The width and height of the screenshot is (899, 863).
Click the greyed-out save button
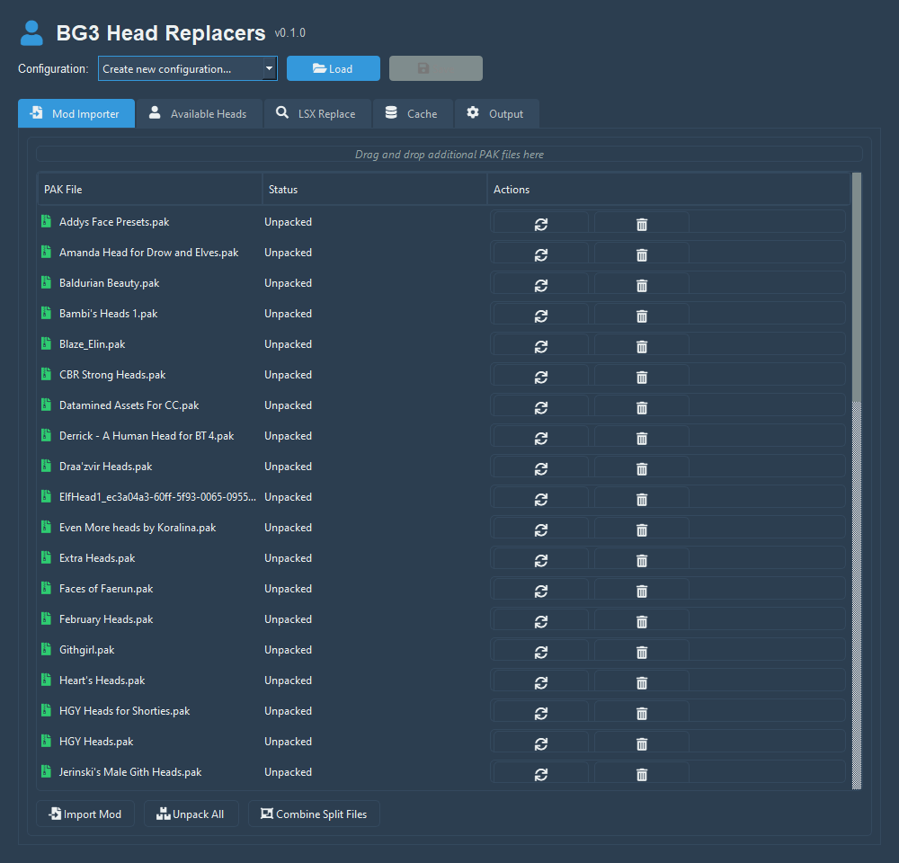tap(436, 68)
